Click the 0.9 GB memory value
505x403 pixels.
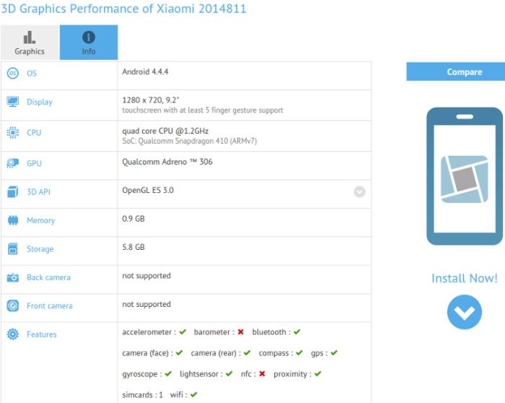pyautogui.click(x=133, y=219)
